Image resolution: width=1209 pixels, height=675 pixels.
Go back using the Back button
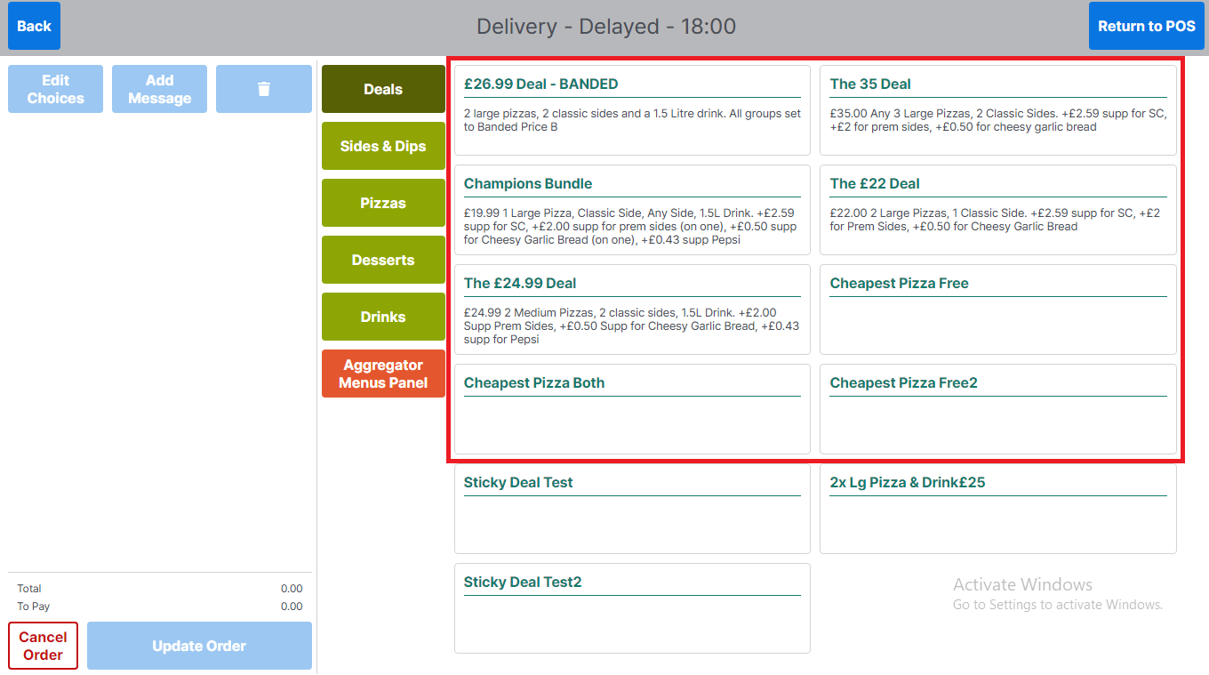click(34, 26)
